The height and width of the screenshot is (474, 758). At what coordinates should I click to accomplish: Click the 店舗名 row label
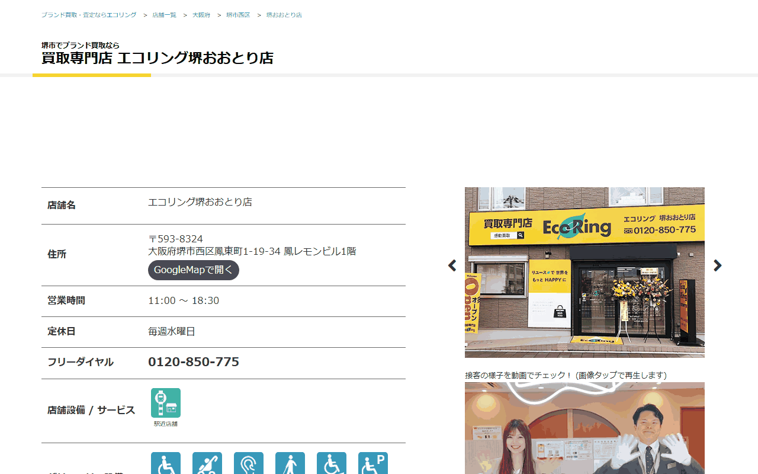pyautogui.click(x=62, y=205)
